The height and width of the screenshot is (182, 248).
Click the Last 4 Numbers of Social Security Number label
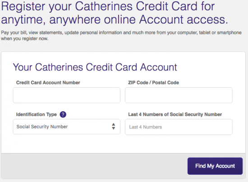(175, 114)
